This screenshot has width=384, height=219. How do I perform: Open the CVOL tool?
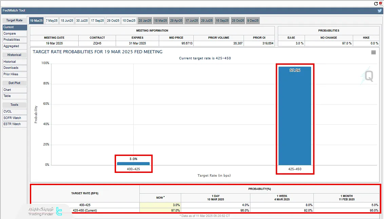click(x=15, y=112)
